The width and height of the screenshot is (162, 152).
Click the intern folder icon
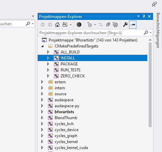click(x=50, y=88)
